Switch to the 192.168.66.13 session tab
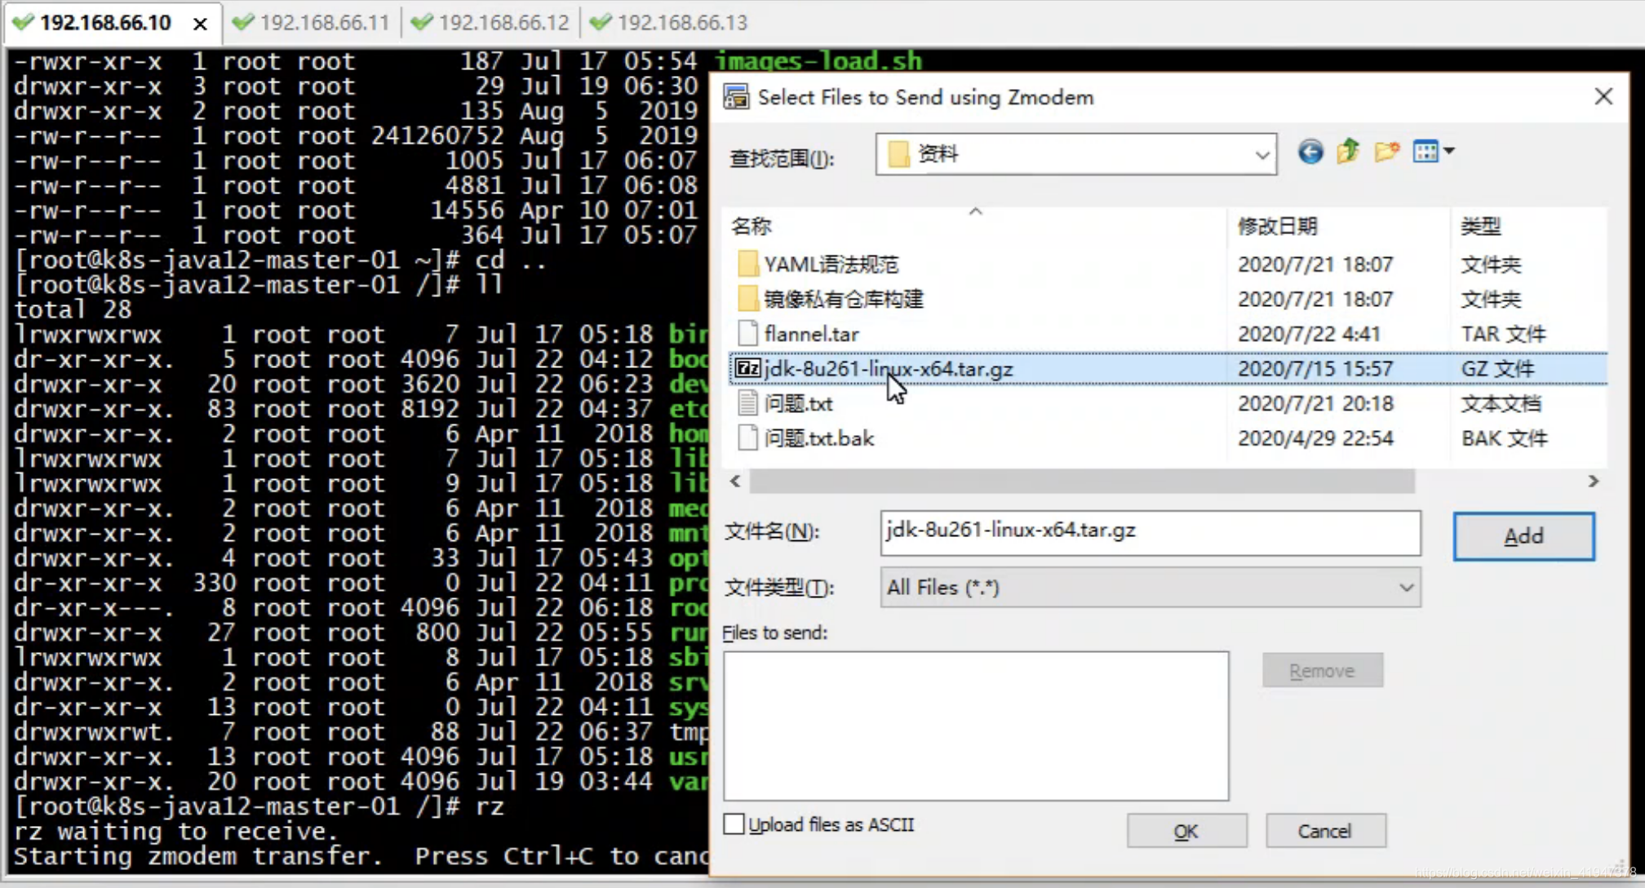Viewport: 1645px width, 888px height. point(681,22)
